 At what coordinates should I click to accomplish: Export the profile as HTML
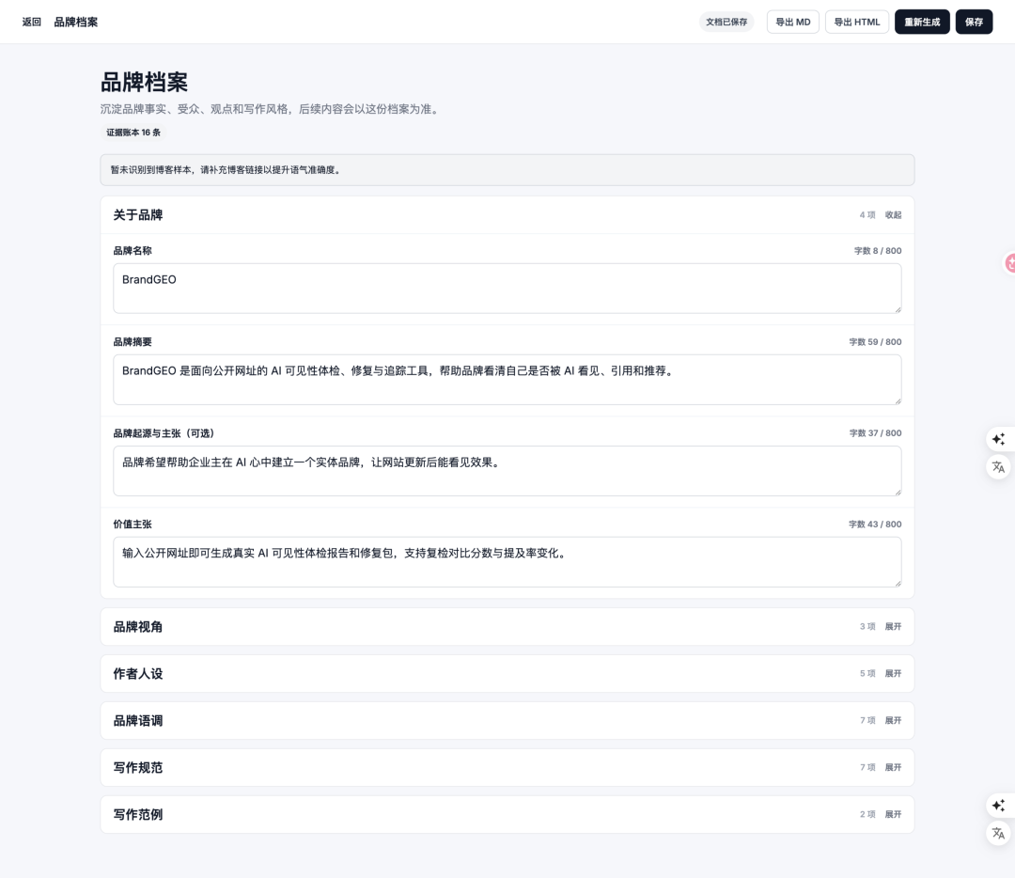pyautogui.click(x=856, y=22)
